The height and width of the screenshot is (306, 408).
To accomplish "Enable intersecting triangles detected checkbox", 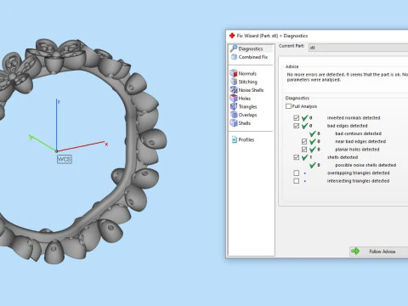I will (297, 181).
